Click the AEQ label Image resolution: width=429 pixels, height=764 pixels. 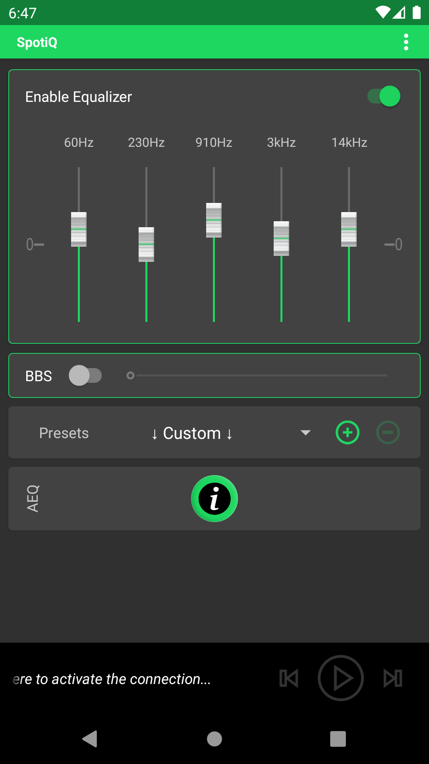click(x=33, y=498)
